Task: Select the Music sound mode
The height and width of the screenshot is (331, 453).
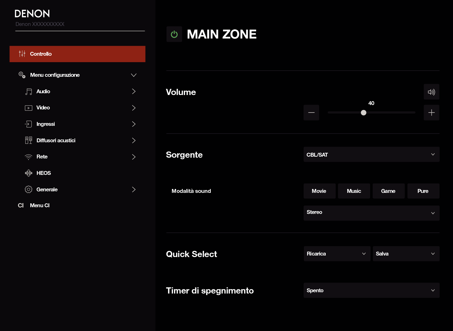Action: pos(354,191)
